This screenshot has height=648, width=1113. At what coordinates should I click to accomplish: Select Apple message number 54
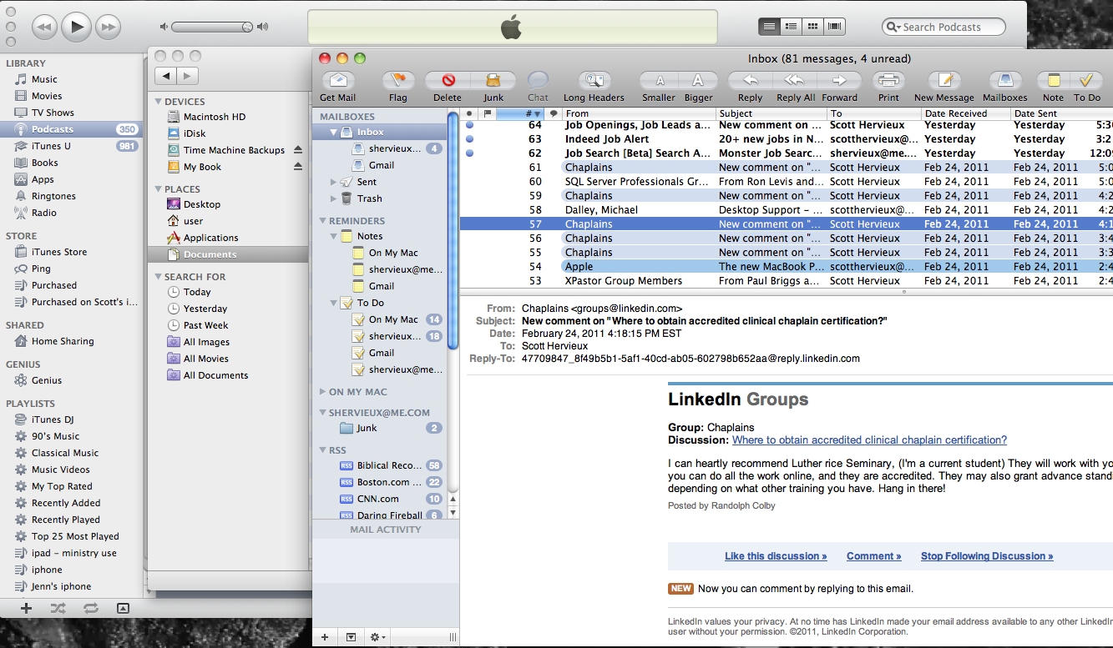(x=786, y=267)
